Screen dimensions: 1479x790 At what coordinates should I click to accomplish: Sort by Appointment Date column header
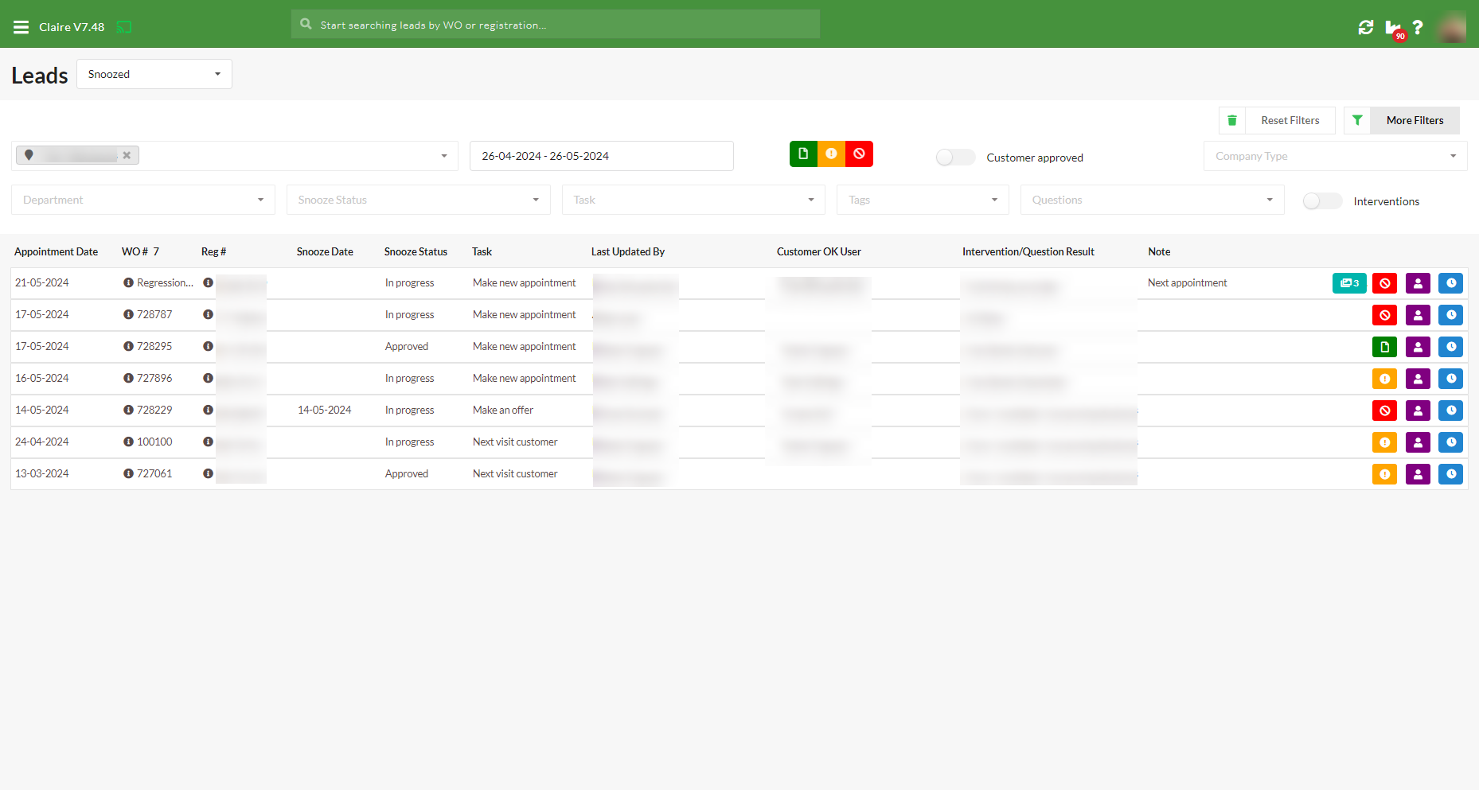56,251
